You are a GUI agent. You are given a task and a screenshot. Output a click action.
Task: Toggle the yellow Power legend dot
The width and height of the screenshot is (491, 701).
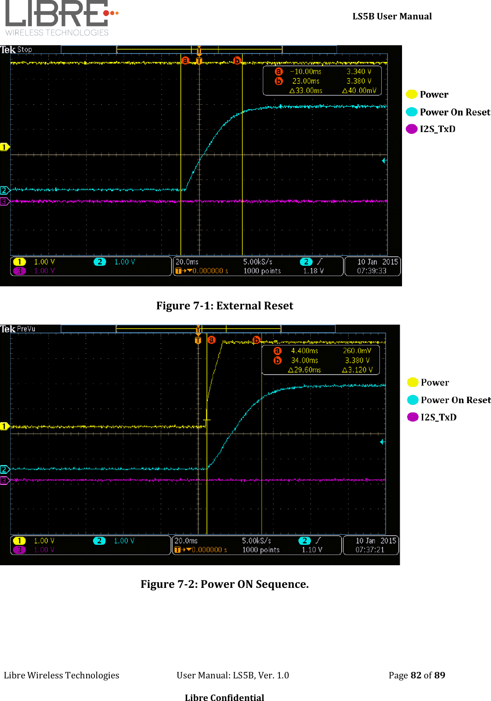[413, 94]
